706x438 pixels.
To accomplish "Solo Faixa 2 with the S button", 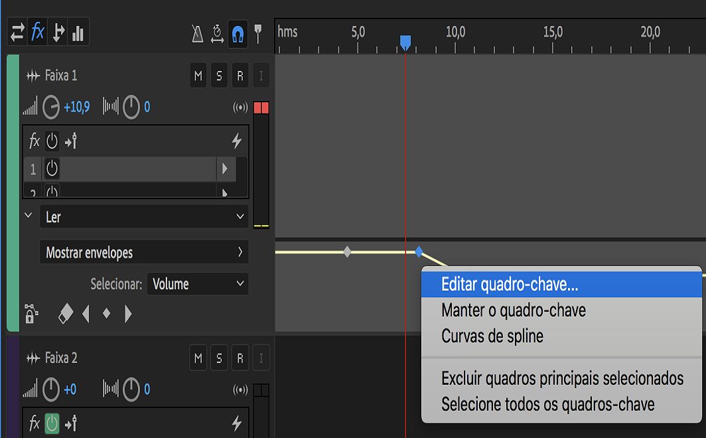I will (x=219, y=357).
